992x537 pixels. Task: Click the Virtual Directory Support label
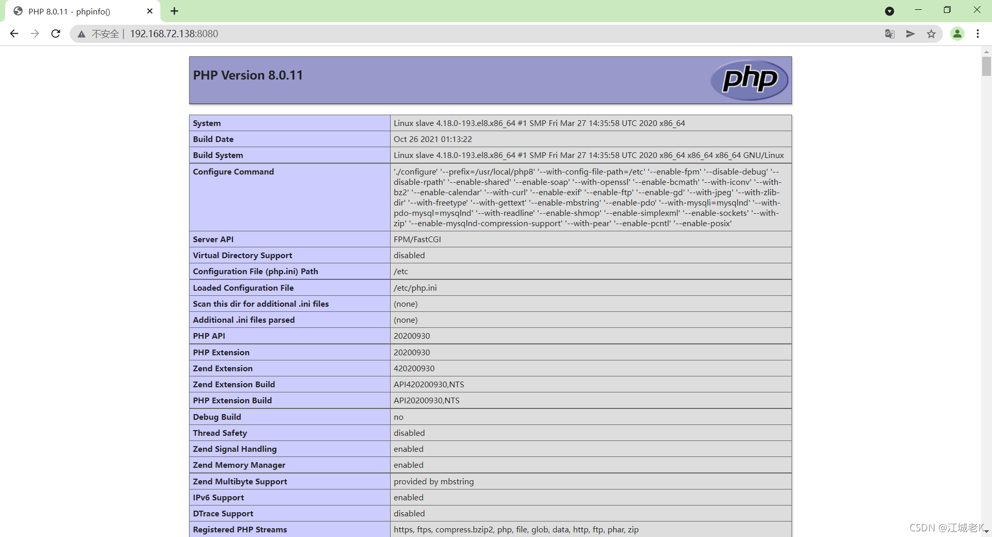(242, 256)
